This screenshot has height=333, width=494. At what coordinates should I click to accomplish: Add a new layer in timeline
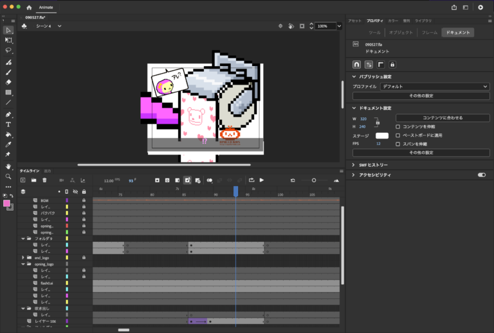tap(23, 180)
